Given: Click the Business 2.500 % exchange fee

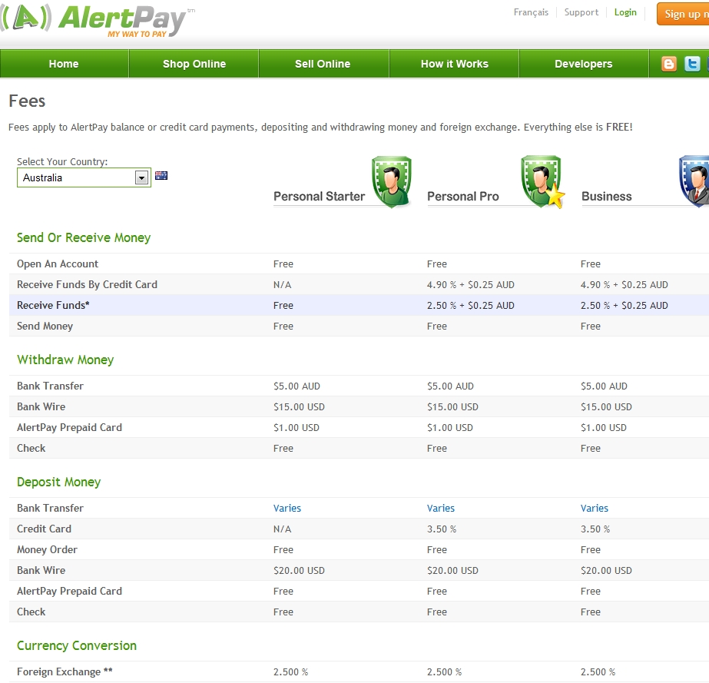Looking at the screenshot, I should tap(598, 671).
